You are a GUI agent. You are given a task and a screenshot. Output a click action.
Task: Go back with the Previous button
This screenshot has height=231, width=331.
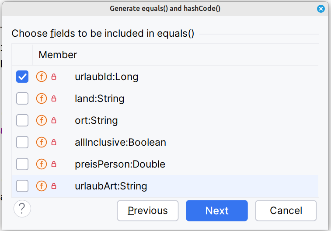(148, 210)
